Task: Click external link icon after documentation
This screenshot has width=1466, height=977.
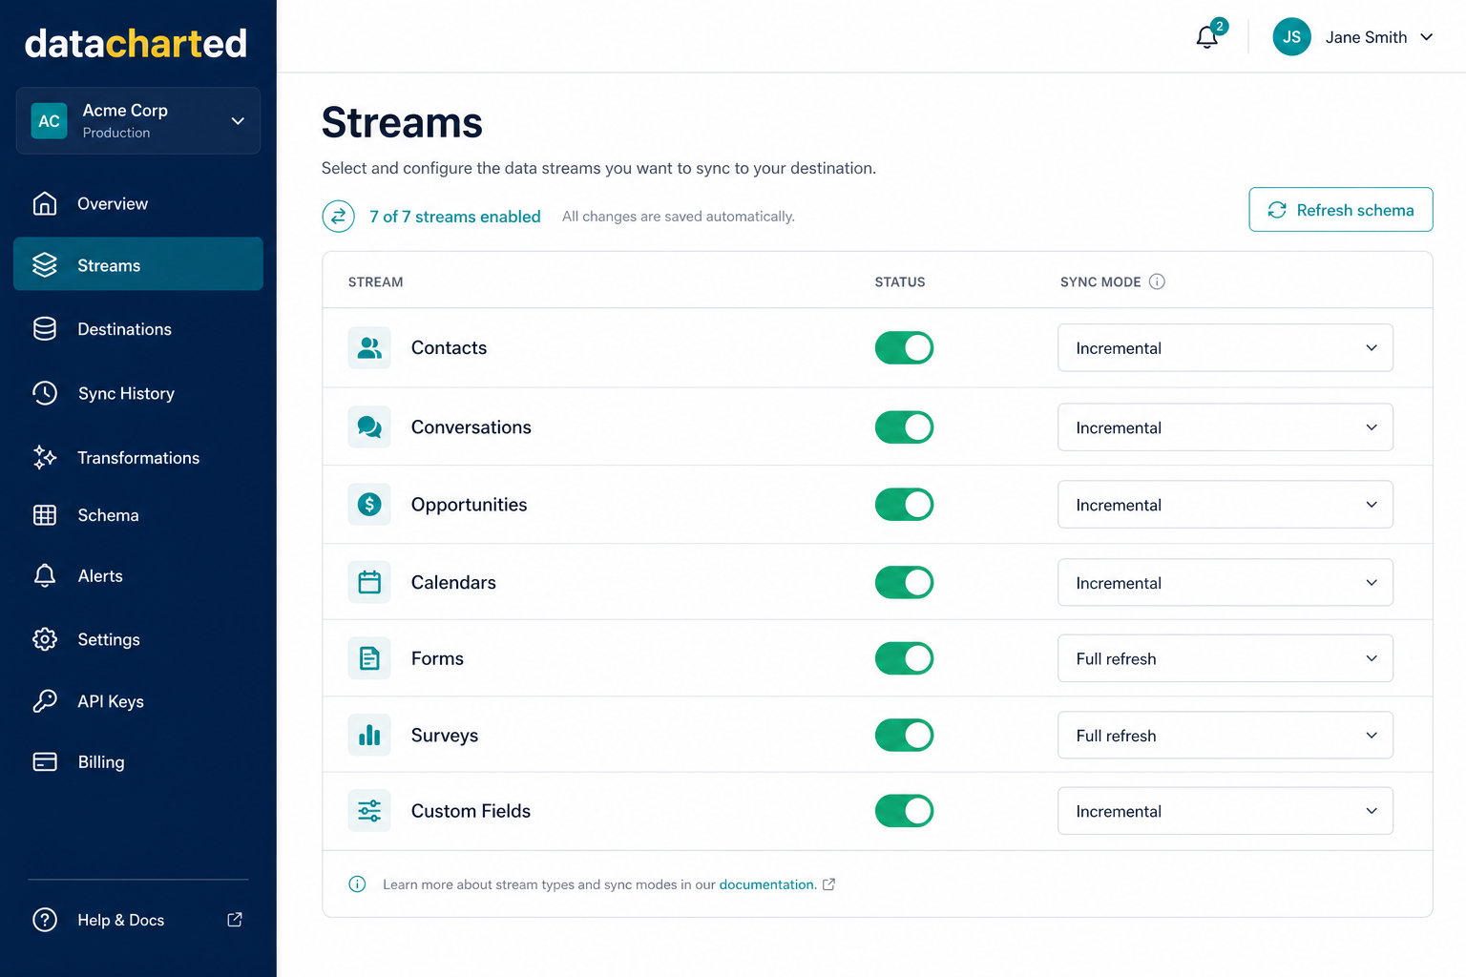Action: tap(828, 884)
